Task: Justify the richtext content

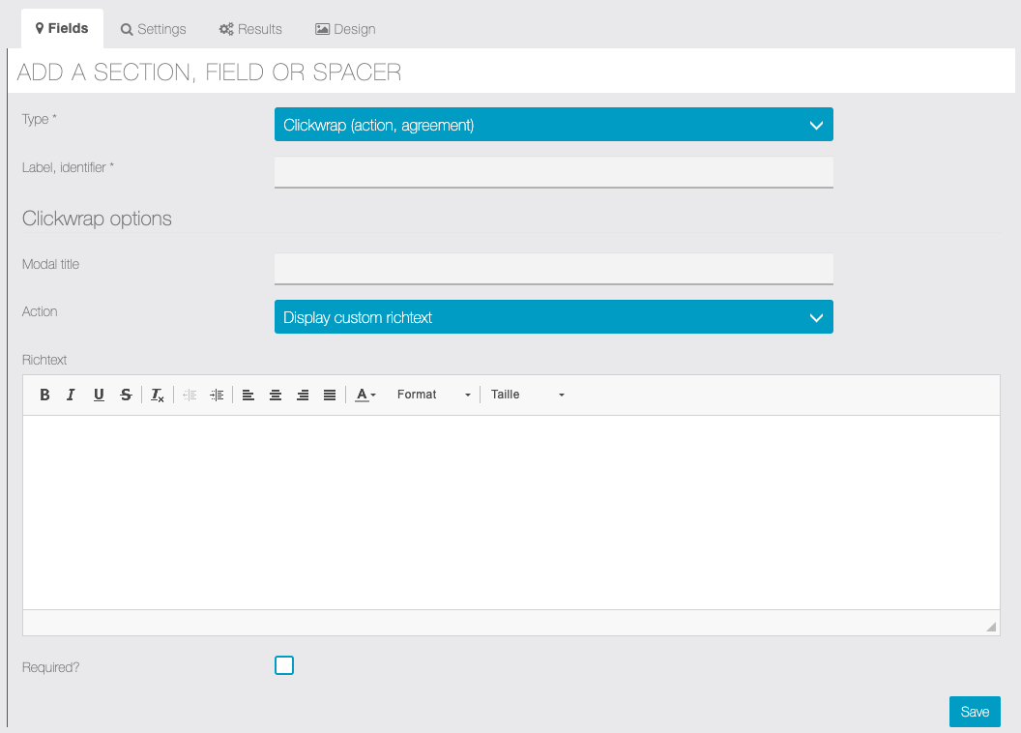Action: [x=330, y=395]
